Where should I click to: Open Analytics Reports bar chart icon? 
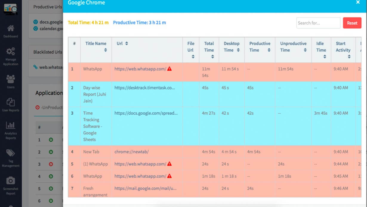tap(10, 126)
